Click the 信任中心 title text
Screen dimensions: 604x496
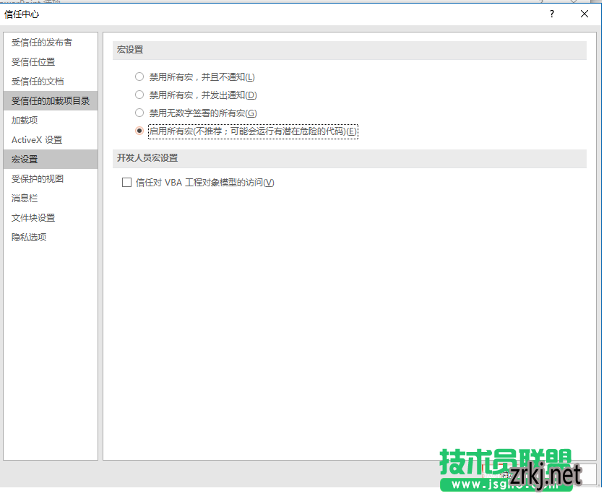click(x=22, y=14)
